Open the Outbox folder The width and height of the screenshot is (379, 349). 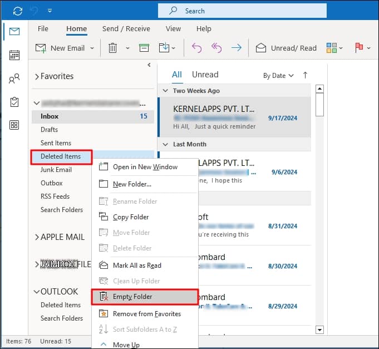(52, 183)
